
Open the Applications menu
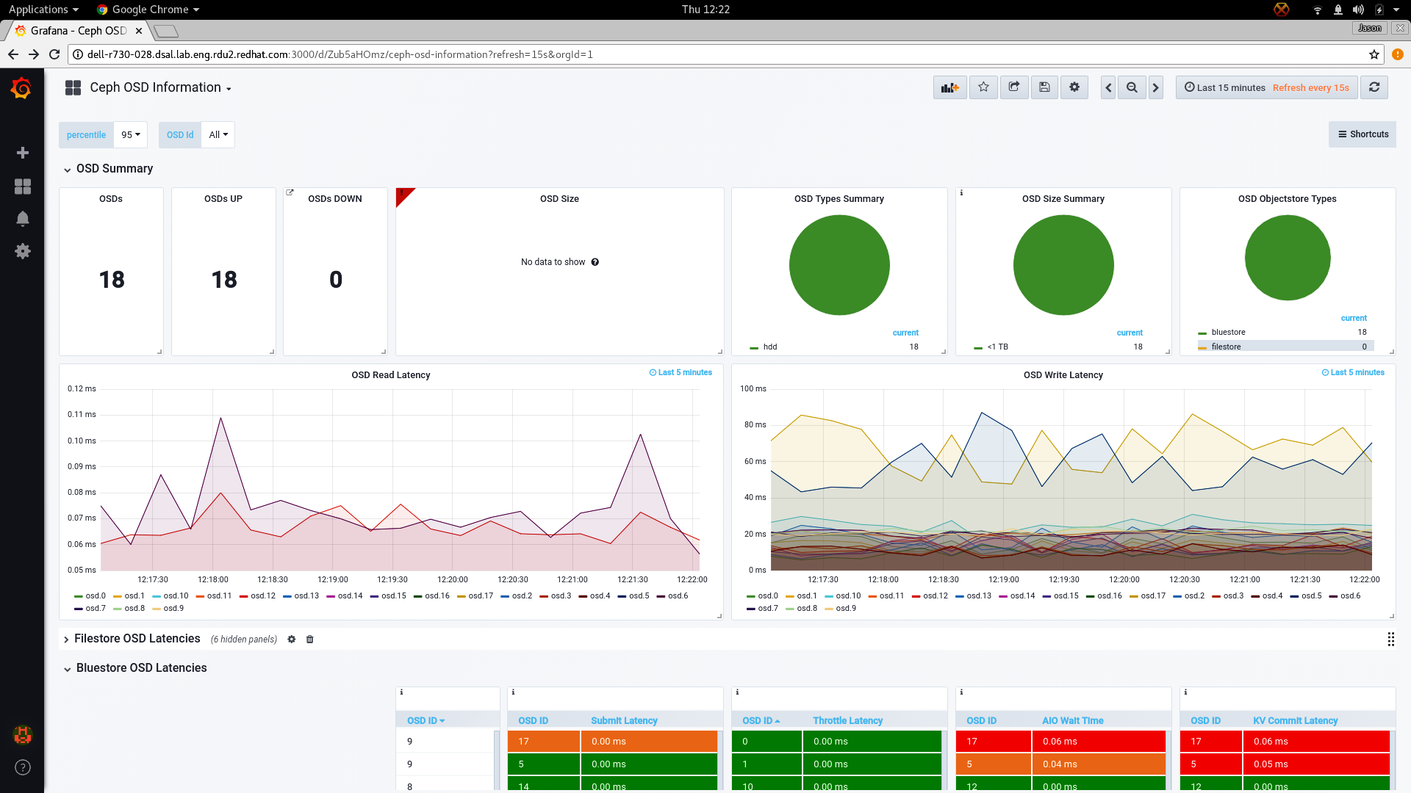coord(43,10)
